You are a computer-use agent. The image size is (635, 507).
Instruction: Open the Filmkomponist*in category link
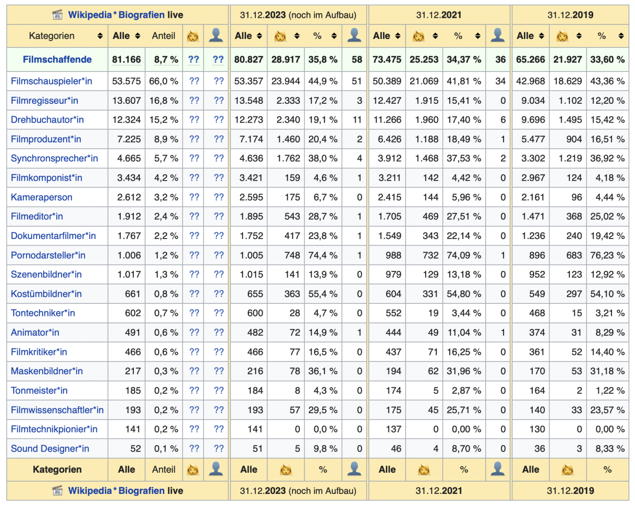tap(46, 178)
